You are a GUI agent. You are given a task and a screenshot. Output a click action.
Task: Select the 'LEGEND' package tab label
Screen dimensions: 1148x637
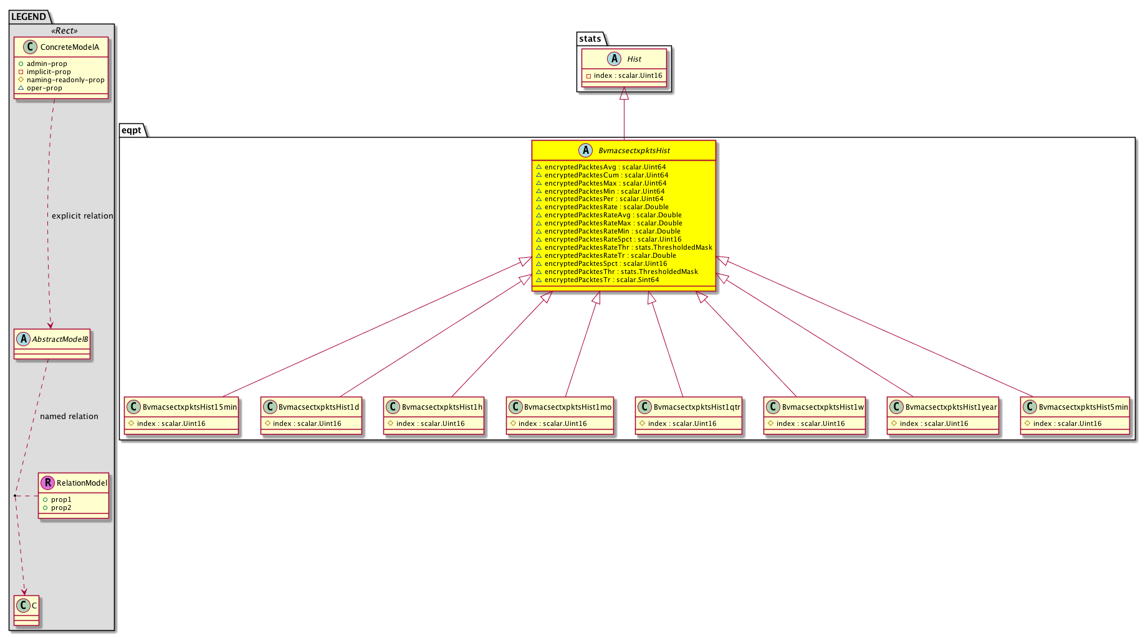[x=29, y=17]
